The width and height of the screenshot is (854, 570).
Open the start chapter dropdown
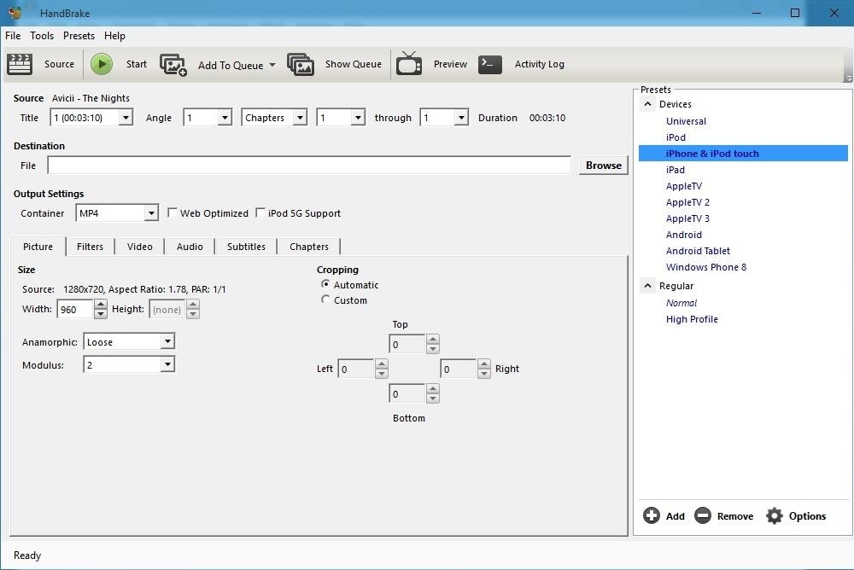[x=358, y=118]
